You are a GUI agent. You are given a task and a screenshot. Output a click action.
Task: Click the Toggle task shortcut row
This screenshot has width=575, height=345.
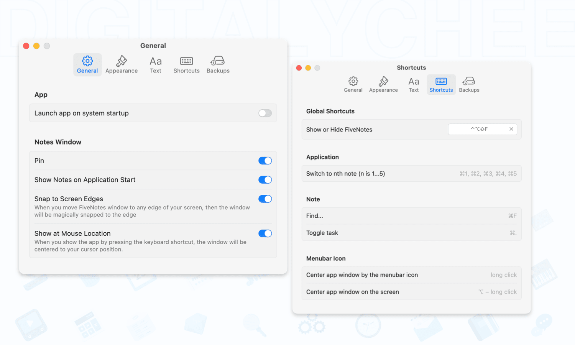(x=411, y=233)
